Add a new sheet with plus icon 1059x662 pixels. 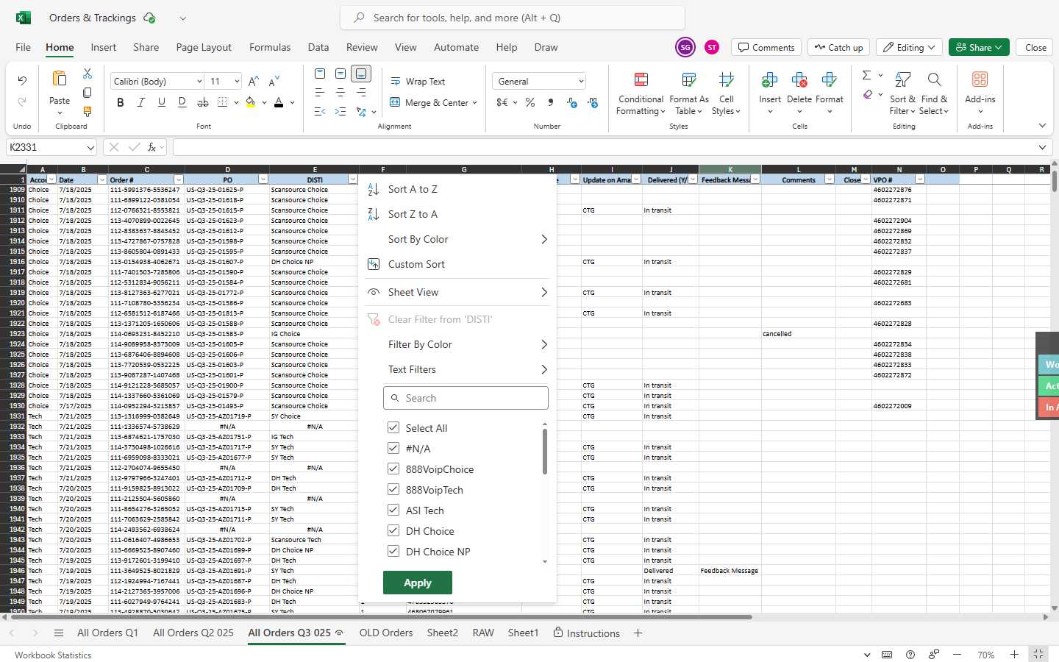[x=638, y=633]
